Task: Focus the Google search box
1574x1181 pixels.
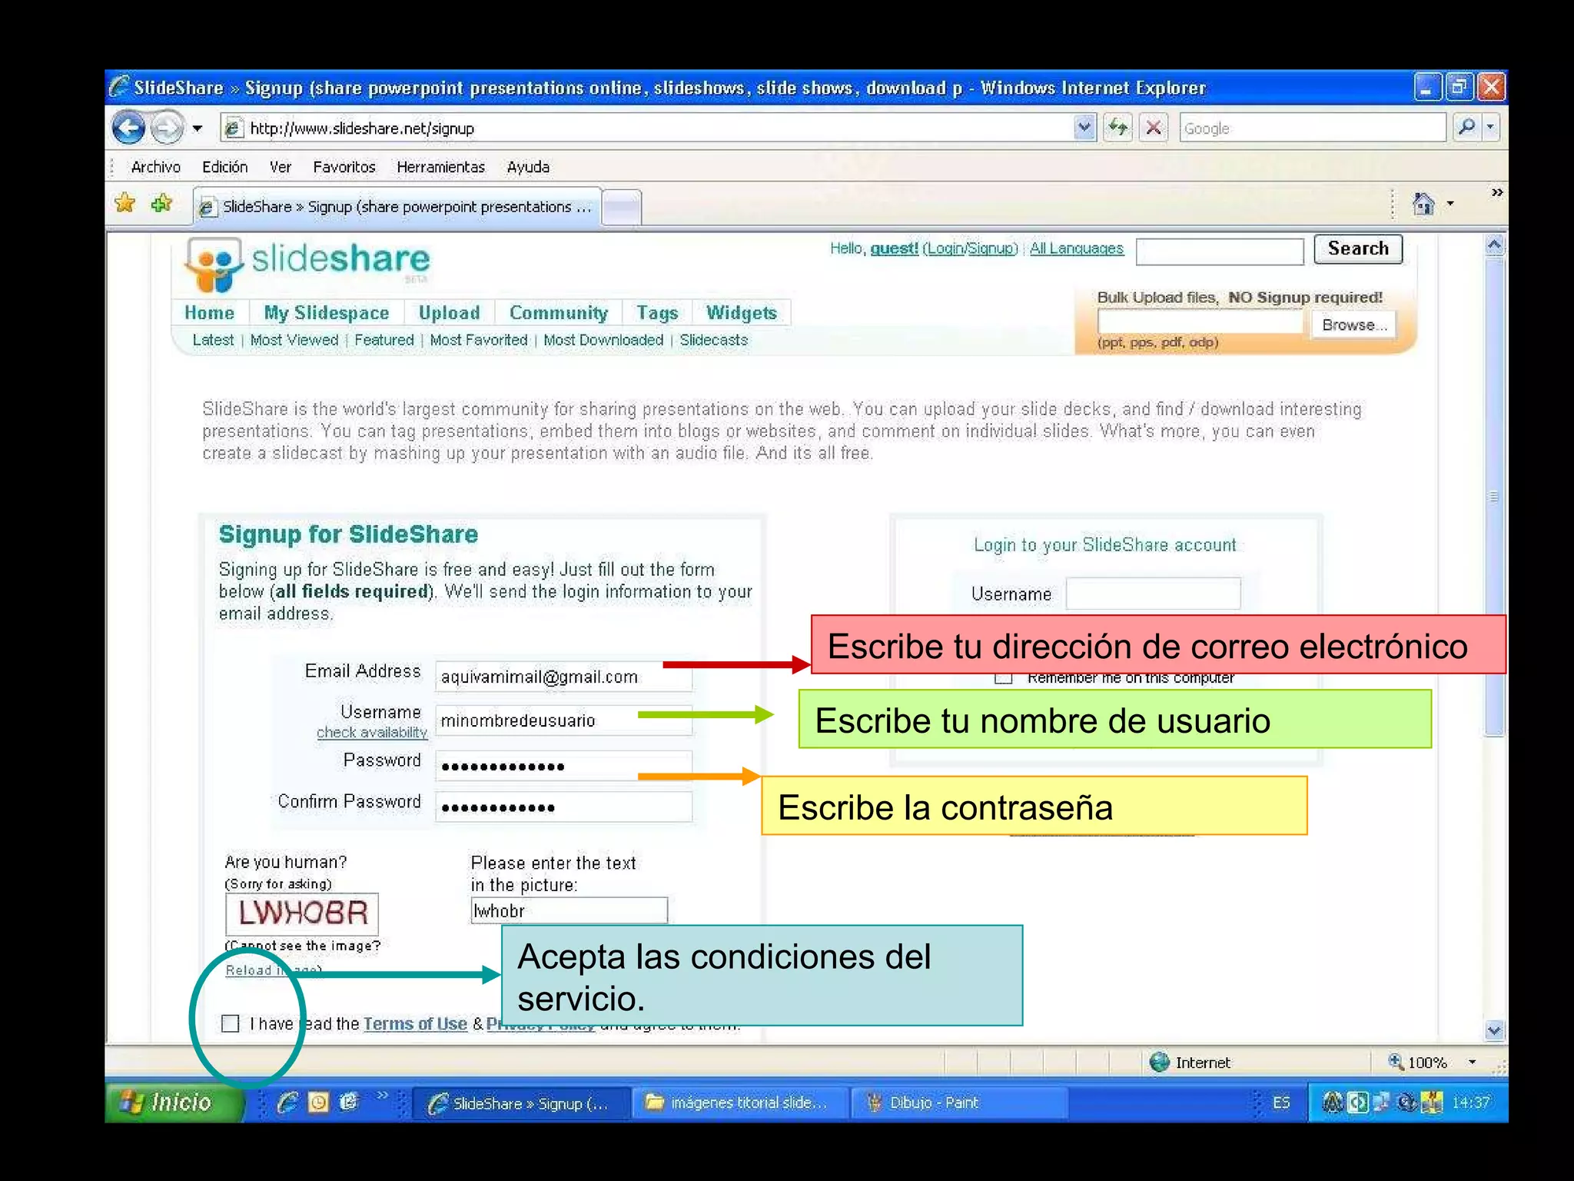Action: pos(1313,128)
